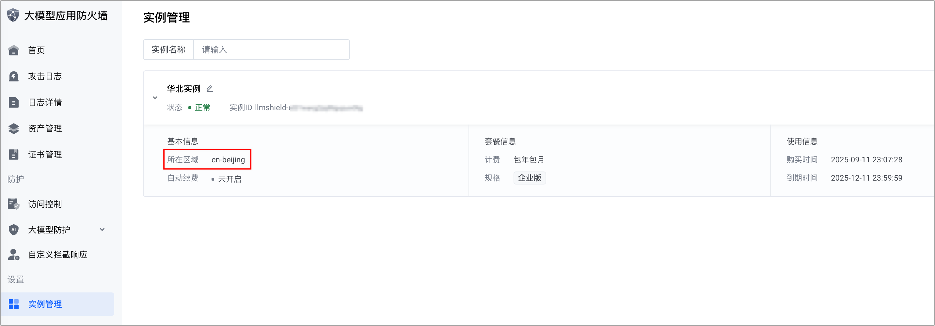Click the 所在区域 label
The width and height of the screenshot is (935, 326).
pos(182,159)
